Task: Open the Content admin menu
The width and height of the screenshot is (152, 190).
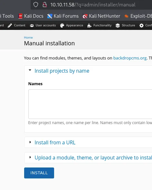Action: coord(16,25)
